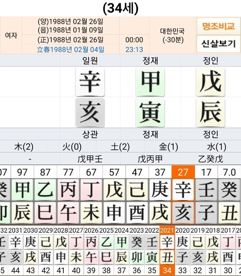Image resolution: width=241 pixels, height=276 pixels.
Task: Select the 己 stem in age 47 daeun
Action: tap(137, 190)
